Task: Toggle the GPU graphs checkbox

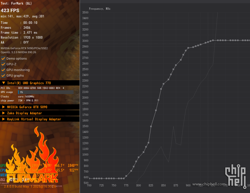Action: click(x=3, y=76)
